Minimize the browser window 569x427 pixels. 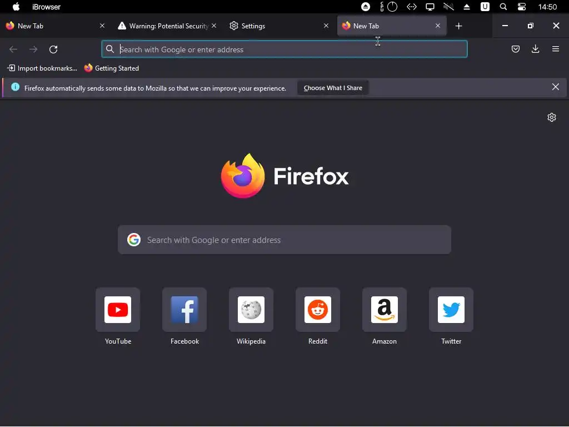[x=505, y=26]
